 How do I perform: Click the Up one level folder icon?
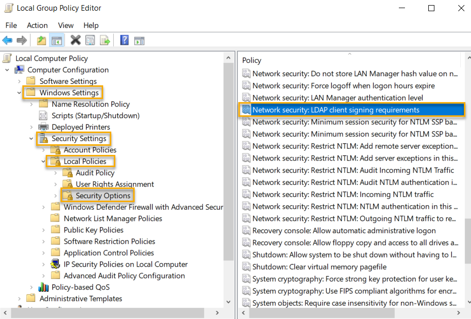[x=41, y=40]
